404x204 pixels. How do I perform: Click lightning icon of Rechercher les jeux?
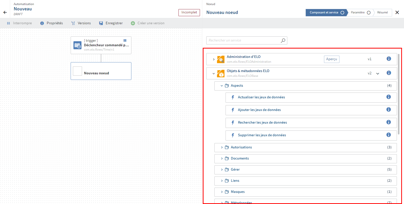tap(233, 123)
